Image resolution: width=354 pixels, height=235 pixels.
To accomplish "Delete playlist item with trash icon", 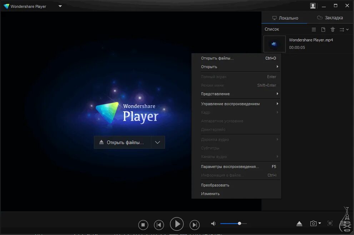I will coord(333,30).
